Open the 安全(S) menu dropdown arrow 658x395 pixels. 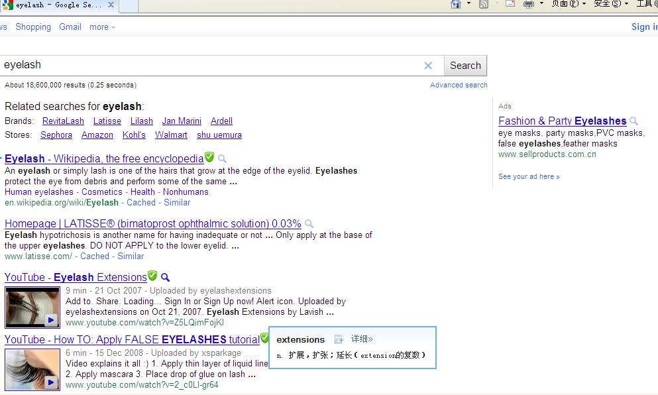coord(627,3)
